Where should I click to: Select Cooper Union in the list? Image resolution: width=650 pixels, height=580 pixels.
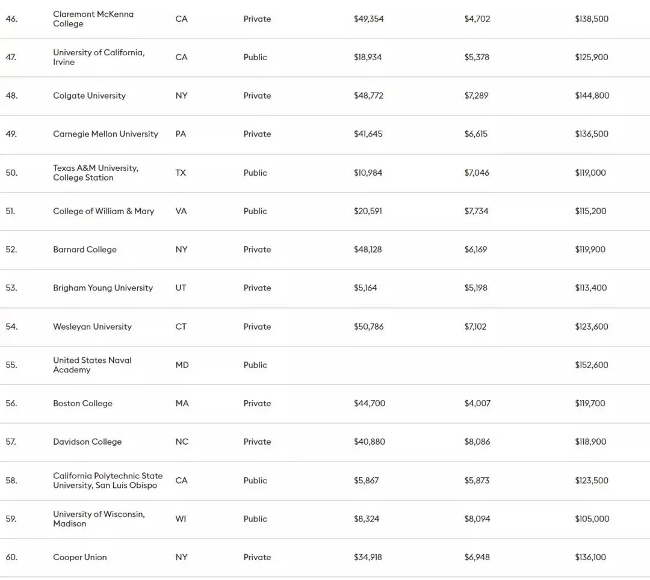pyautogui.click(x=80, y=558)
